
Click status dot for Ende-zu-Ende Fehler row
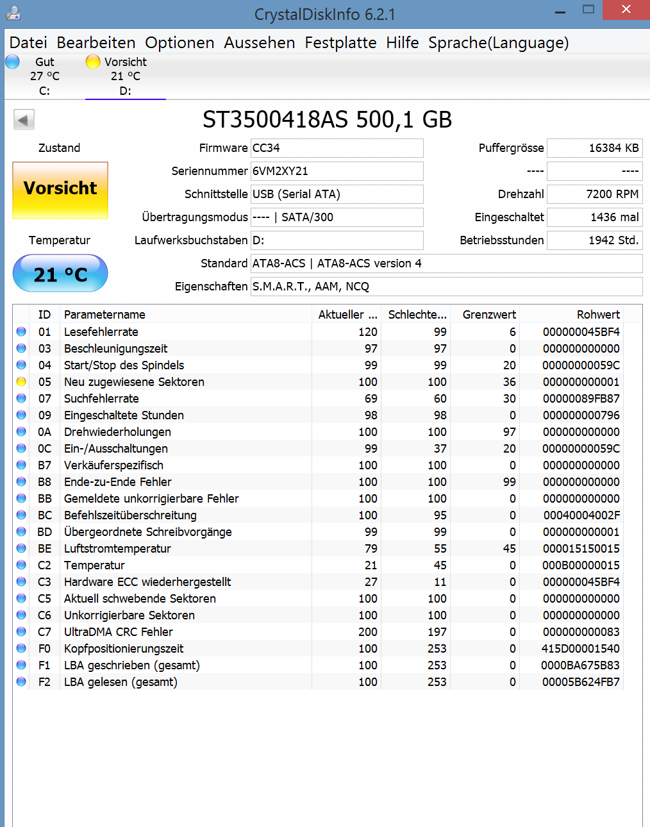click(21, 481)
